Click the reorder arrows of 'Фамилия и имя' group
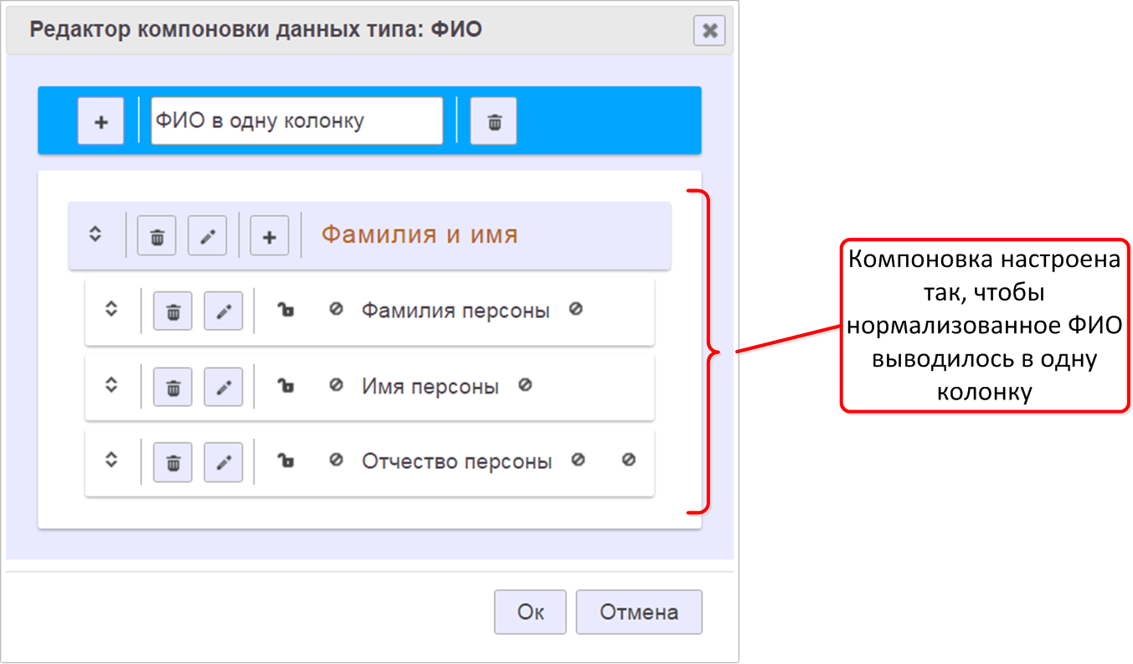Image resolution: width=1133 pixels, height=664 pixels. coord(95,235)
